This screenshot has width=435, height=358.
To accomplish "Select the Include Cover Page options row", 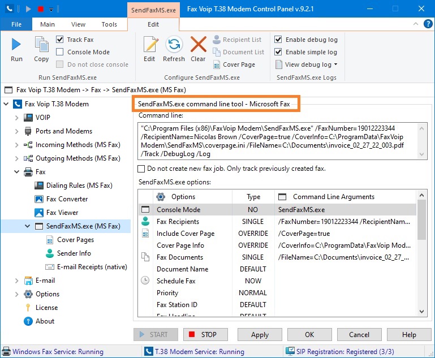I will coord(277,234).
